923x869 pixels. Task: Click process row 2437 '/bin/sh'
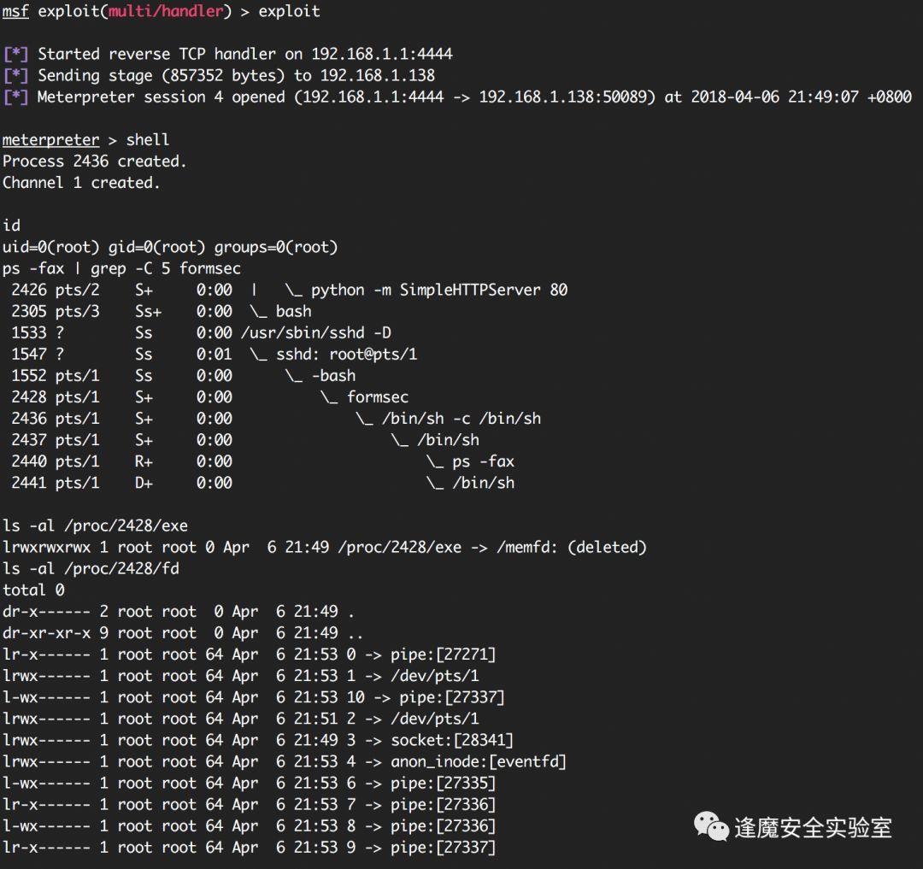(245, 440)
